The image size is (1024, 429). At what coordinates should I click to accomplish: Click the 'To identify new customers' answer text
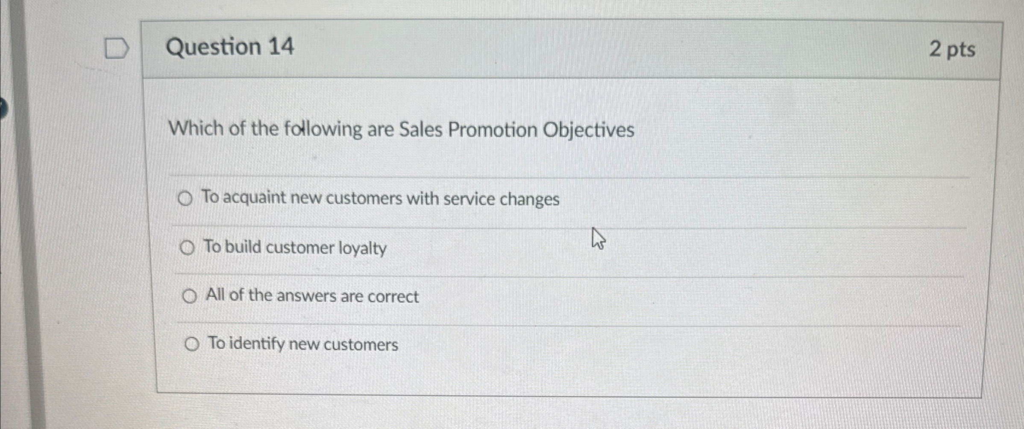pyautogui.click(x=303, y=344)
